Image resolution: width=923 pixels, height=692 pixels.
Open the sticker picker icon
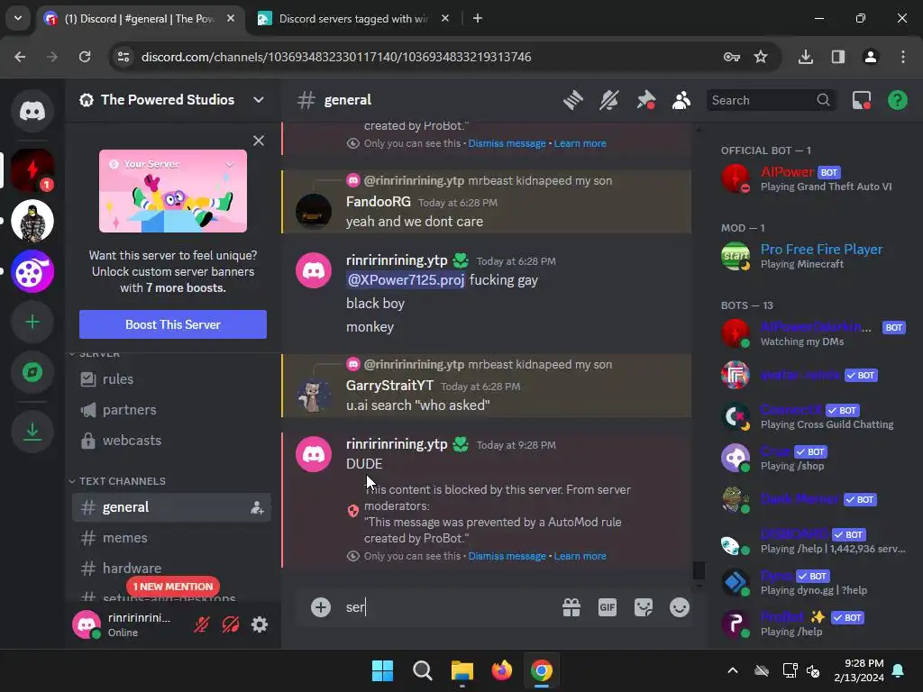tap(644, 607)
